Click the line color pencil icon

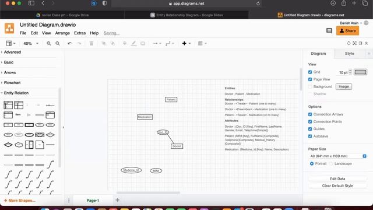[x=133, y=43]
